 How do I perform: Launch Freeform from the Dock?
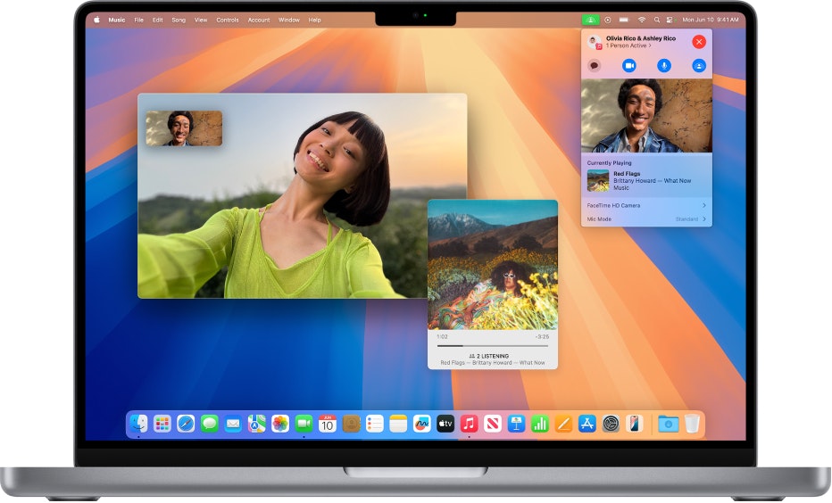point(421,424)
